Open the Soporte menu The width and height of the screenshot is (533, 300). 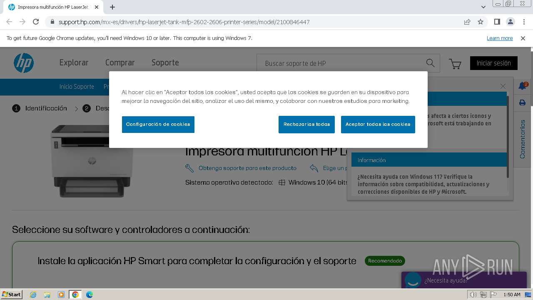[x=165, y=62]
